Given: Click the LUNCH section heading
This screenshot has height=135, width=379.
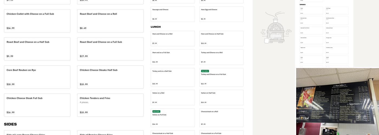Looking at the screenshot, I should (x=156, y=27).
